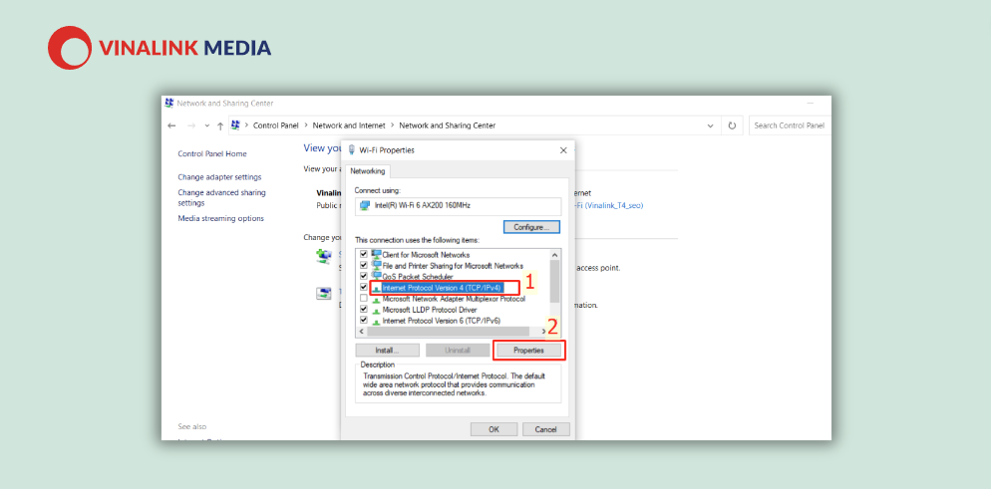This screenshot has width=991, height=489.
Task: Click the items list vertical scrollbar thumb
Action: pos(555,282)
